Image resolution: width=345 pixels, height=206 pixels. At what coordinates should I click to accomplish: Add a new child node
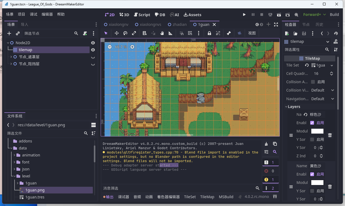(9, 33)
